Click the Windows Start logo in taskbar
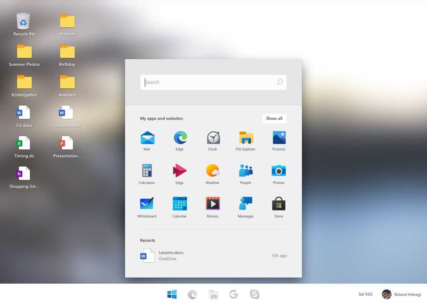This screenshot has width=427, height=305. (172, 294)
